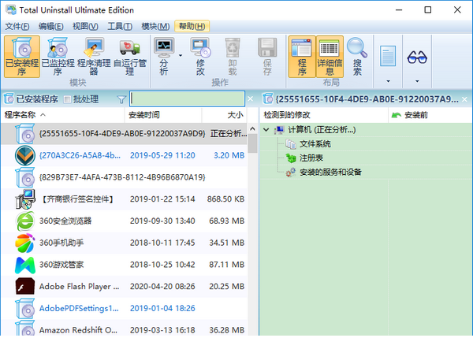Select the {25551655-10F4-4DE9...} program row

coord(125,133)
